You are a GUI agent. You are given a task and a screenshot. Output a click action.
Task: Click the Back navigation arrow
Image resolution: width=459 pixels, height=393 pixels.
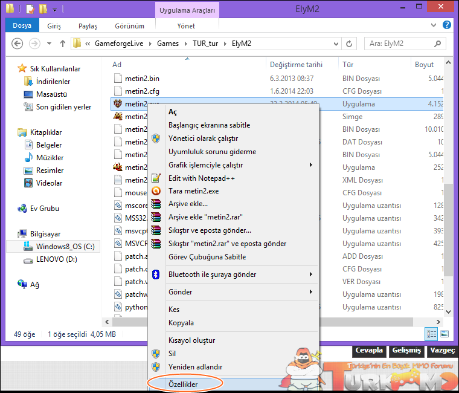[x=17, y=44]
